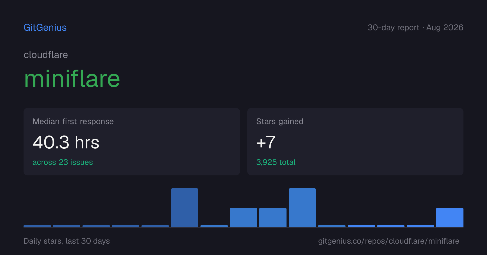The image size is (487, 255).
Task: Select the first tall dark-blue chart bar
Action: pyautogui.click(x=185, y=208)
